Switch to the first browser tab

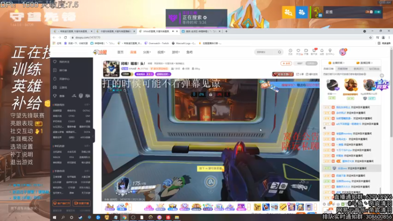click(x=73, y=31)
